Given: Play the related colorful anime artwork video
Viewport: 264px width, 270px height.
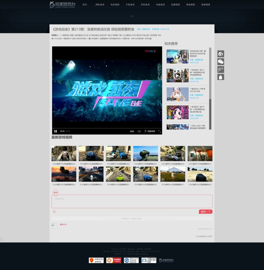Looking at the screenshot, I should pos(178,112).
